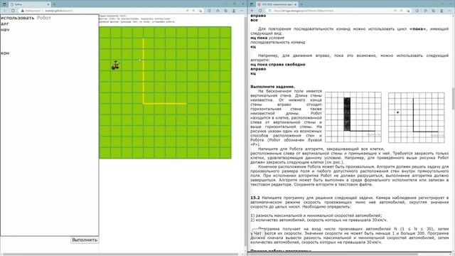Select the ОГЭ task tab in the right browser
The image size is (455, 256).
(277, 4)
